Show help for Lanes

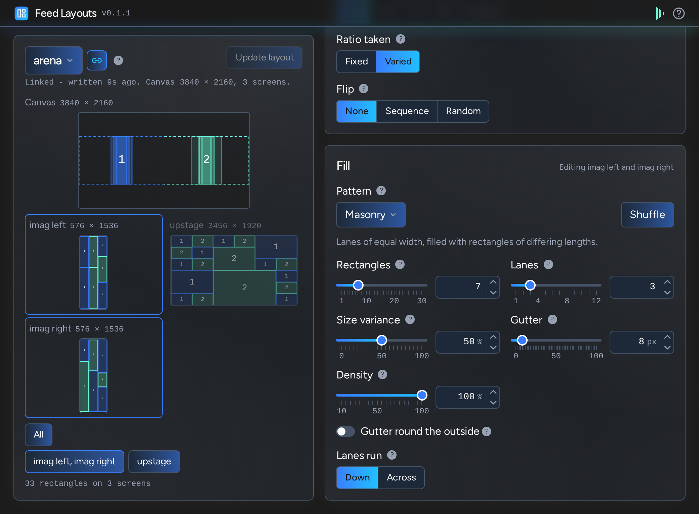pyautogui.click(x=548, y=264)
